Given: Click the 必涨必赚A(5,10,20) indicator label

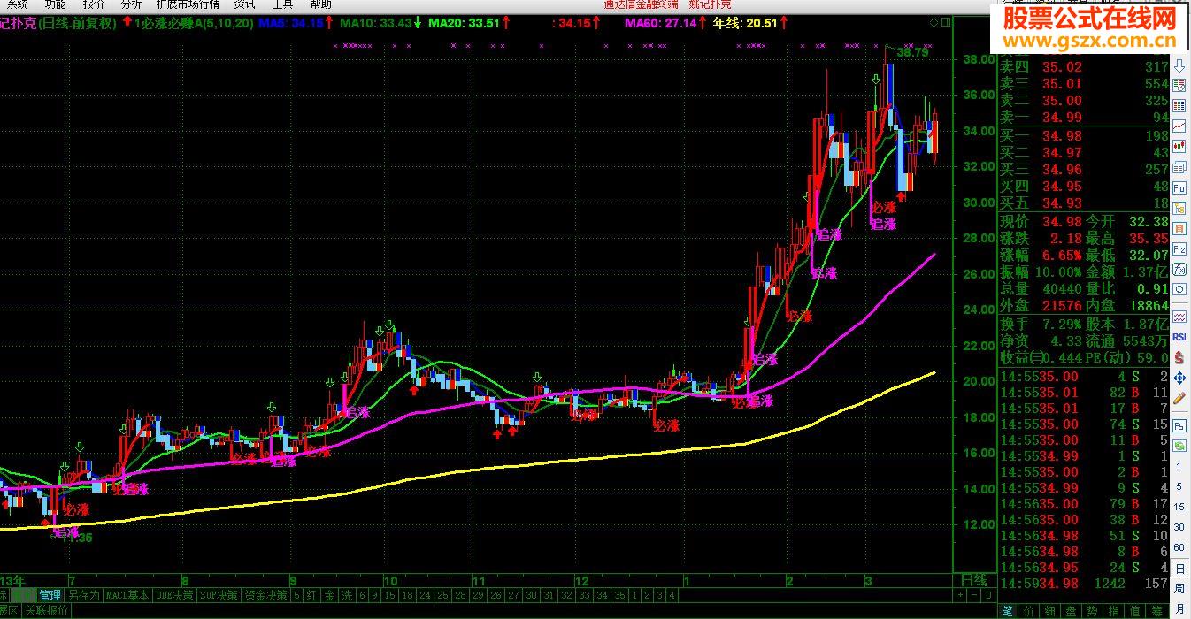Looking at the screenshot, I should (x=196, y=24).
